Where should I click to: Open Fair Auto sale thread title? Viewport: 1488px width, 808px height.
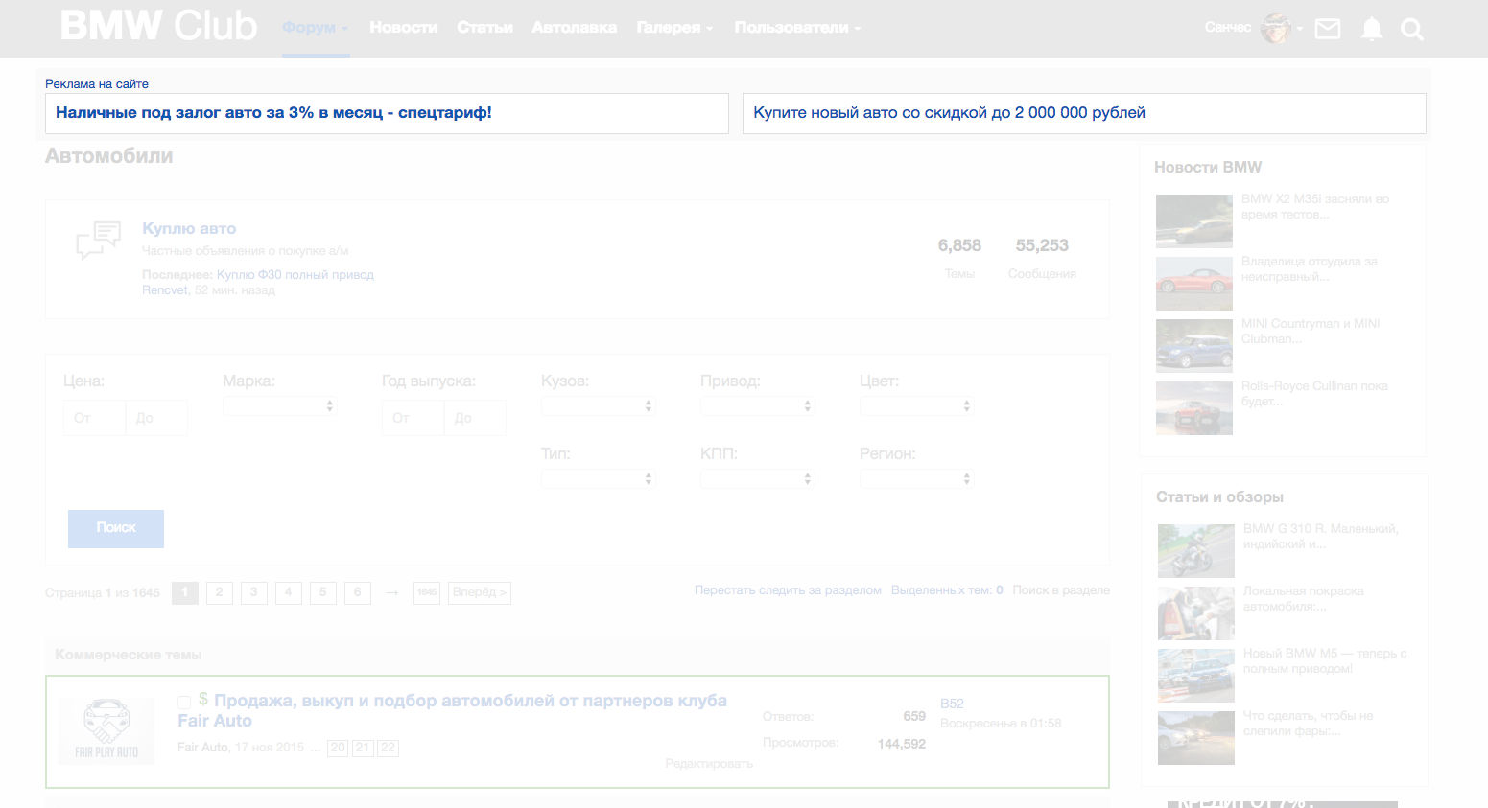[x=452, y=710]
